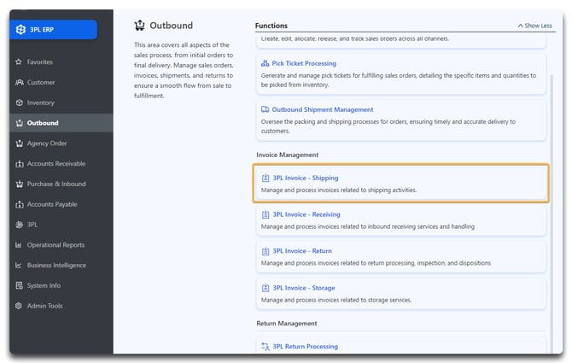The width and height of the screenshot is (572, 363).
Task: Click the Favorites star icon in sidebar
Action: click(19, 62)
